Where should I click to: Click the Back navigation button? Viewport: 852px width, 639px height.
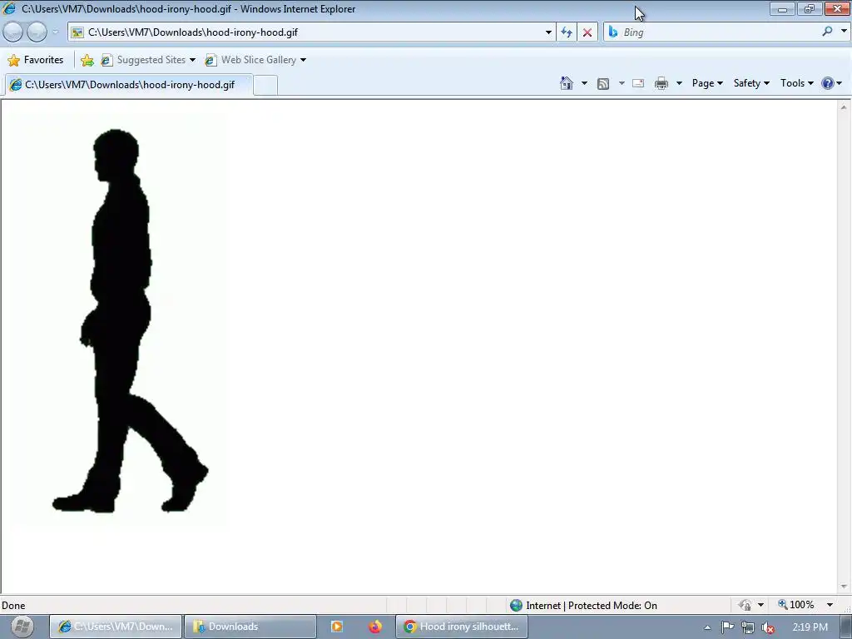(13, 32)
